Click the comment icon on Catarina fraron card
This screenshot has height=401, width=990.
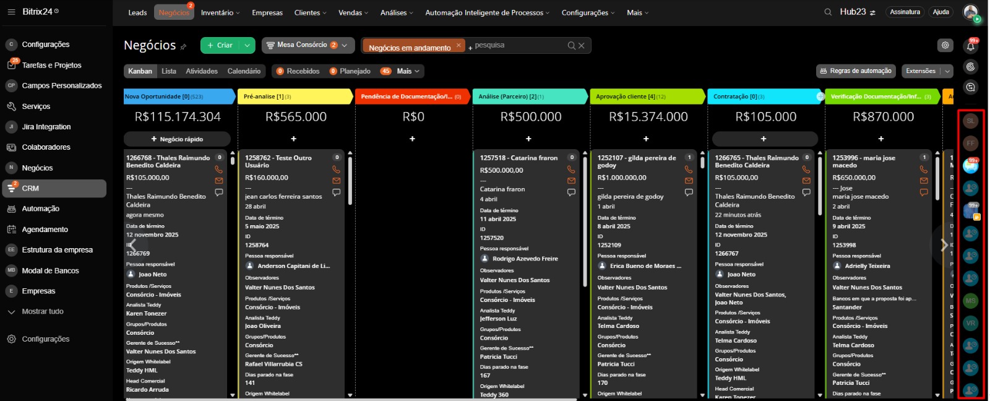click(571, 192)
